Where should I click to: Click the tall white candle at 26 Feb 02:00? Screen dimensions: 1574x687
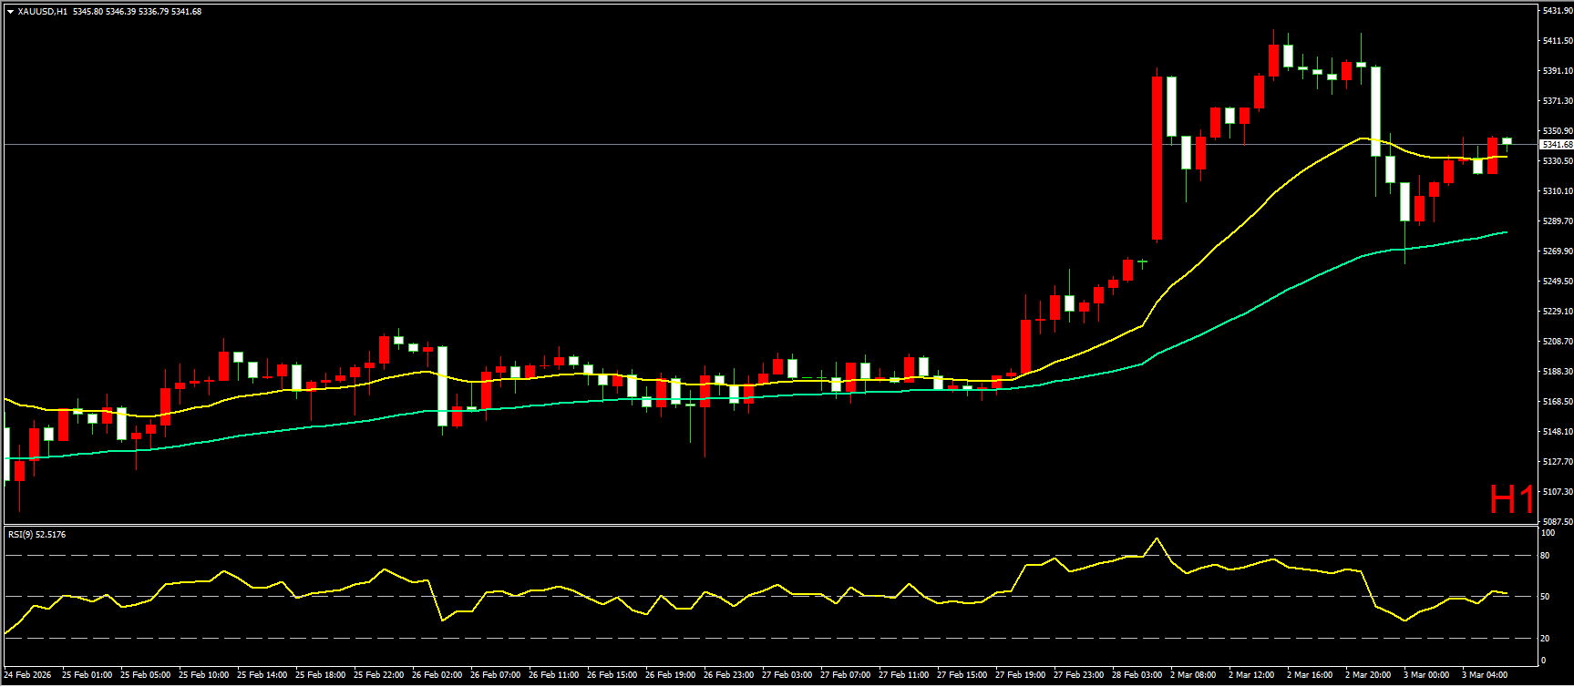pos(442,385)
